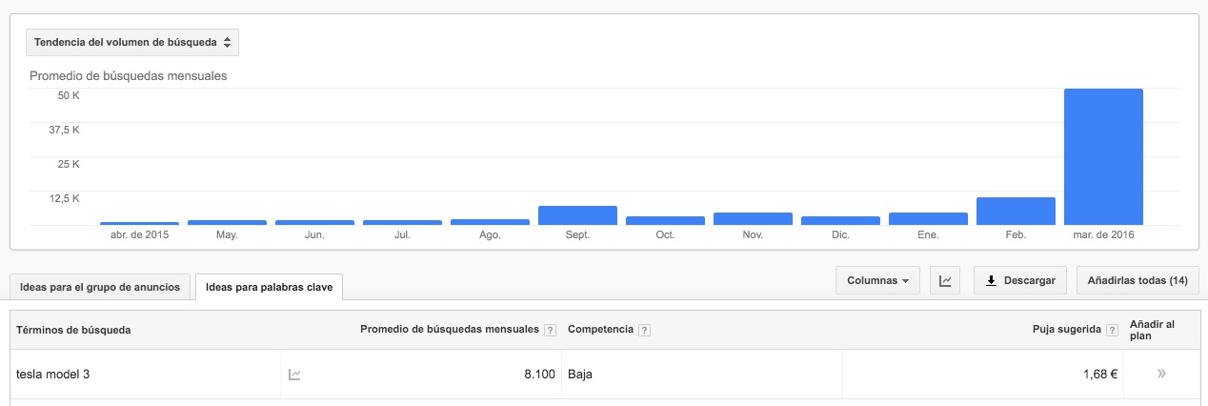Open the chart view icon button
The image size is (1208, 406).
coord(945,280)
